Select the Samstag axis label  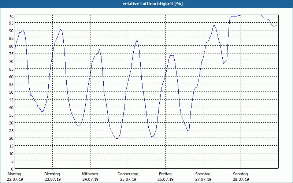click(203, 174)
